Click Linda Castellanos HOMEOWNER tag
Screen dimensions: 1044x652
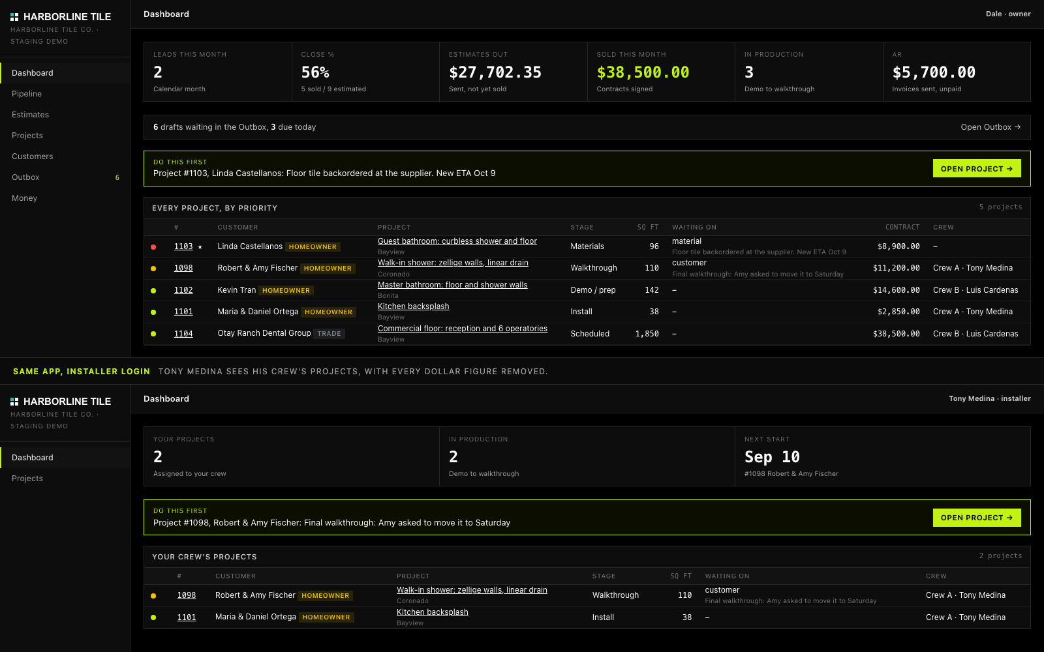[x=313, y=247]
